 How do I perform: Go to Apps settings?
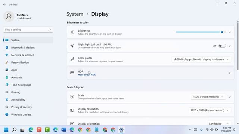pyautogui.click(x=28, y=70)
